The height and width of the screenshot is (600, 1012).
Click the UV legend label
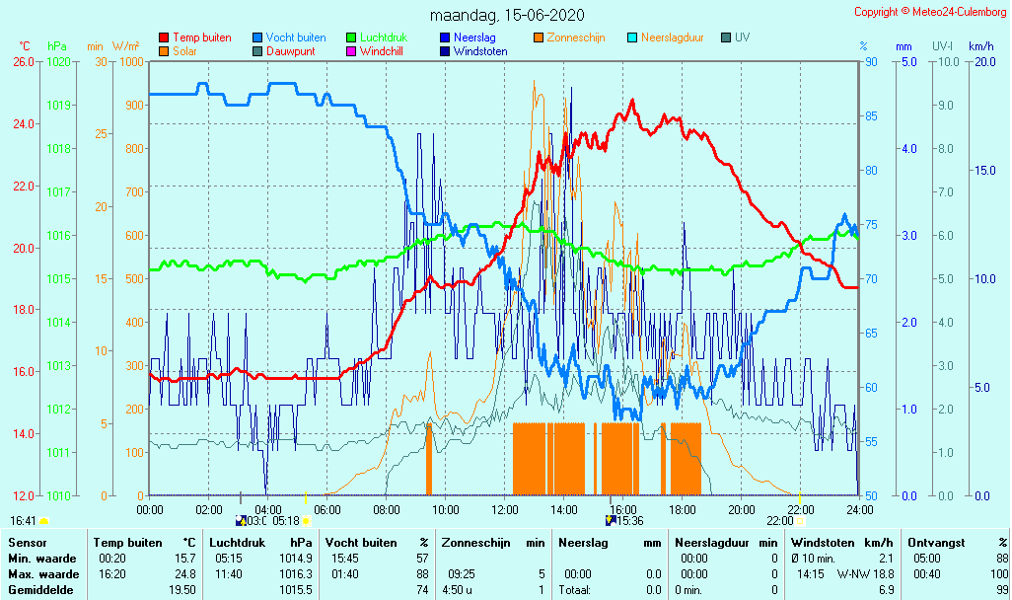click(742, 37)
